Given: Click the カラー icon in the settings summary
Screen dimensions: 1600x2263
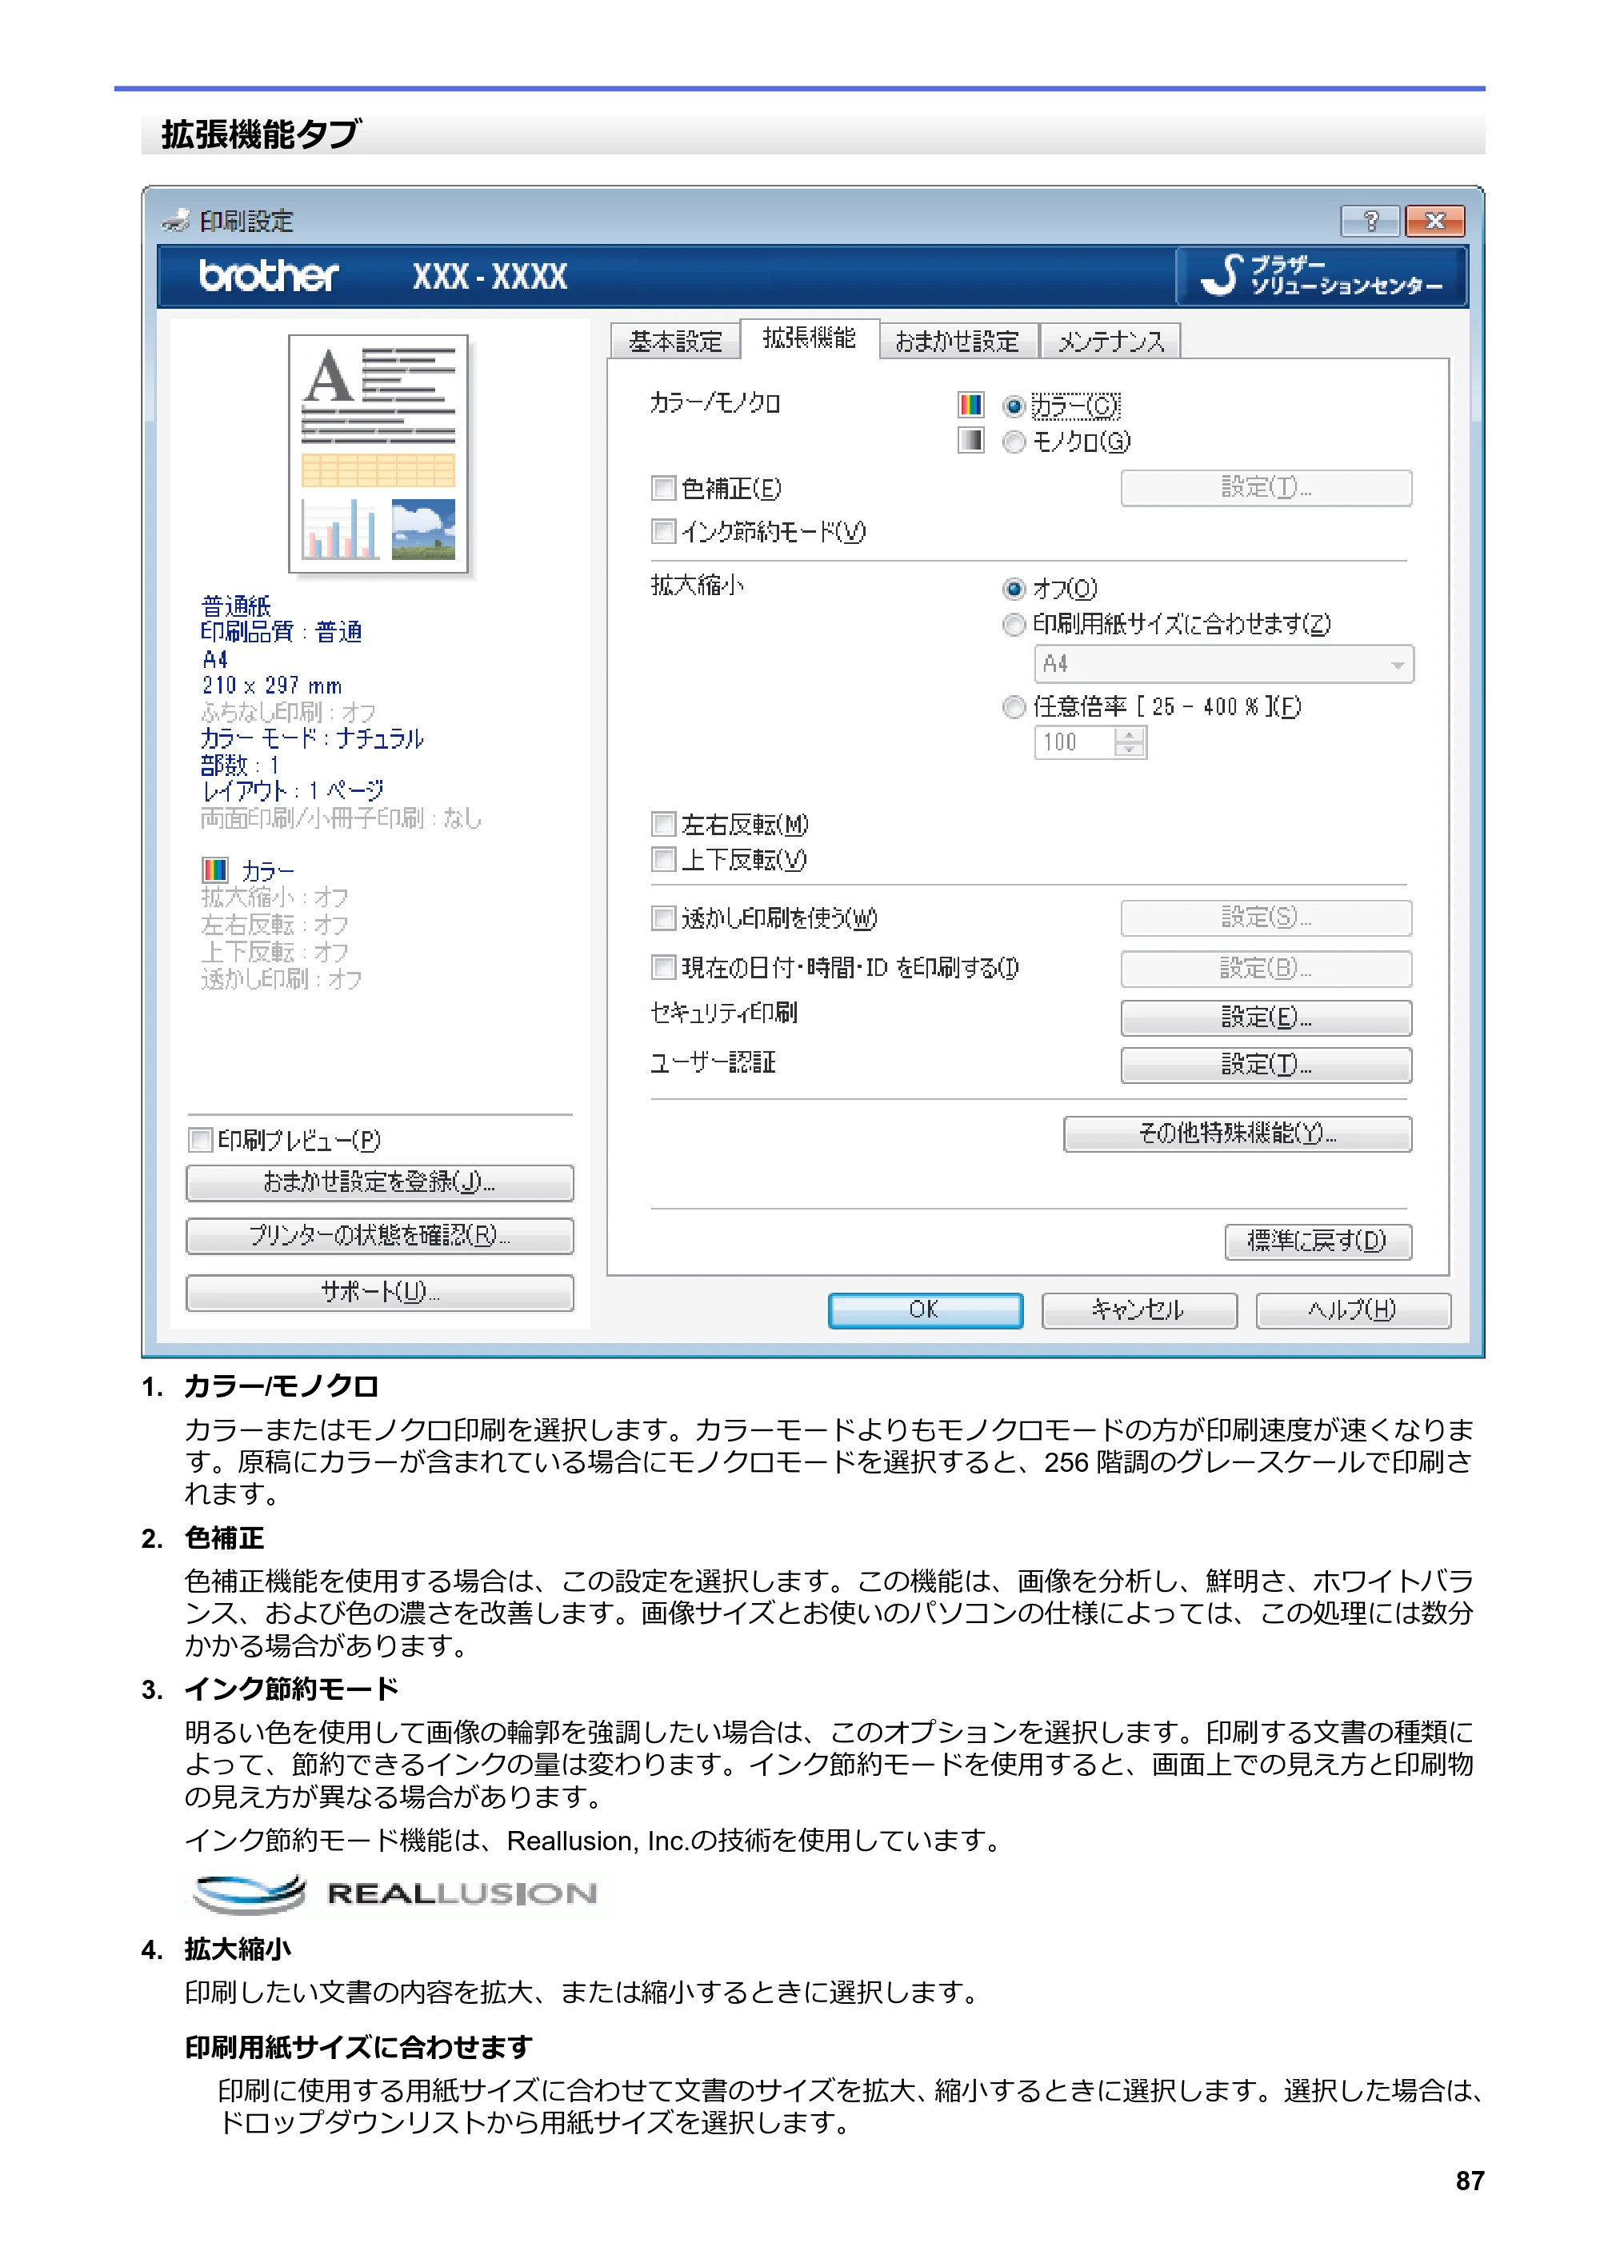Looking at the screenshot, I should [215, 870].
